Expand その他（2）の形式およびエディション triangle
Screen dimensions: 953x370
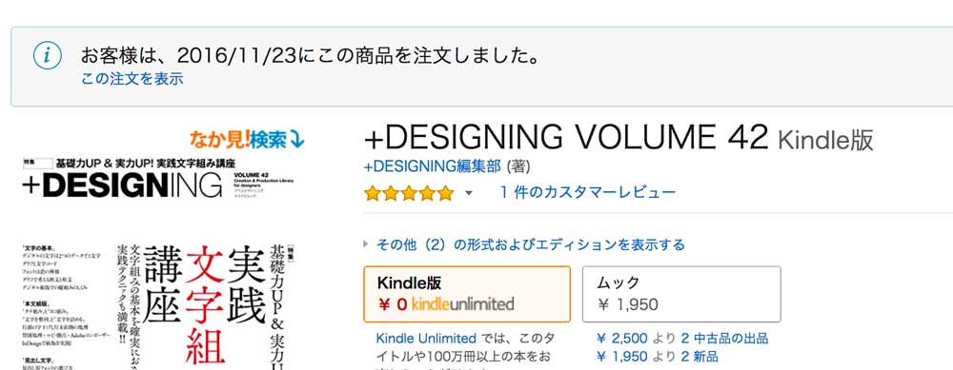[366, 243]
